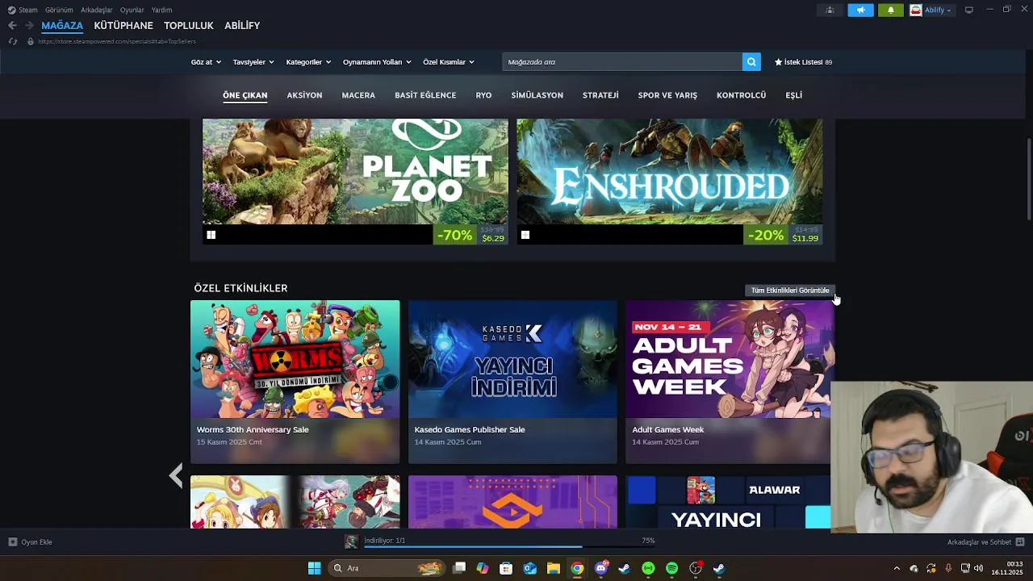Screen dimensions: 1033x581
Task: Open the Abilify account dropdown
Action: coord(931,10)
